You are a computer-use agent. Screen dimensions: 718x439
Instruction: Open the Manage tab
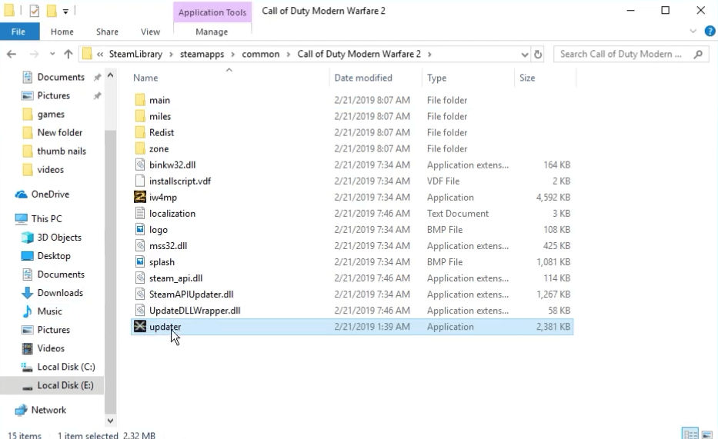212,32
